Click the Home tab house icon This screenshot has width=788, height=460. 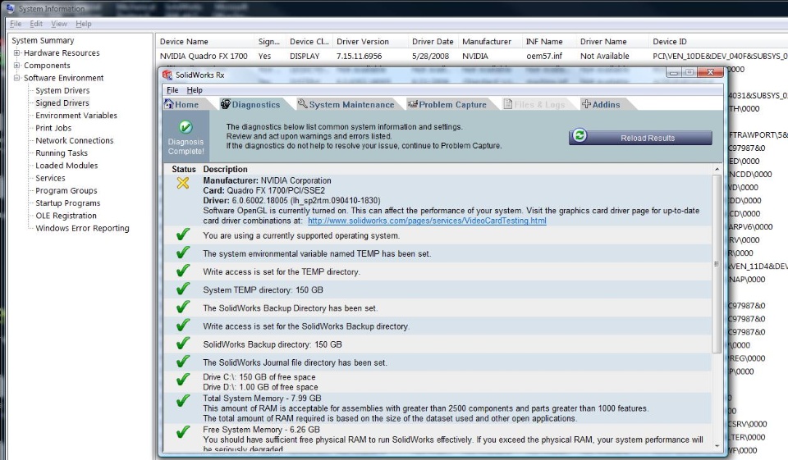(x=169, y=104)
